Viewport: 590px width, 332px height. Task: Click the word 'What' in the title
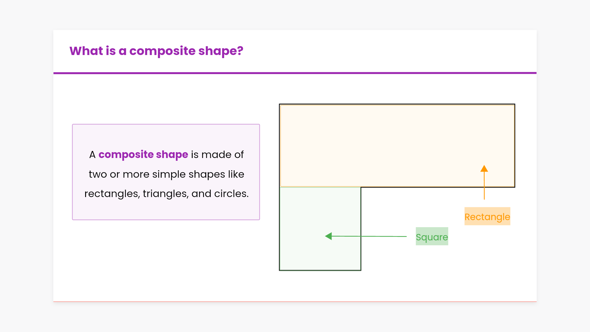86,51
